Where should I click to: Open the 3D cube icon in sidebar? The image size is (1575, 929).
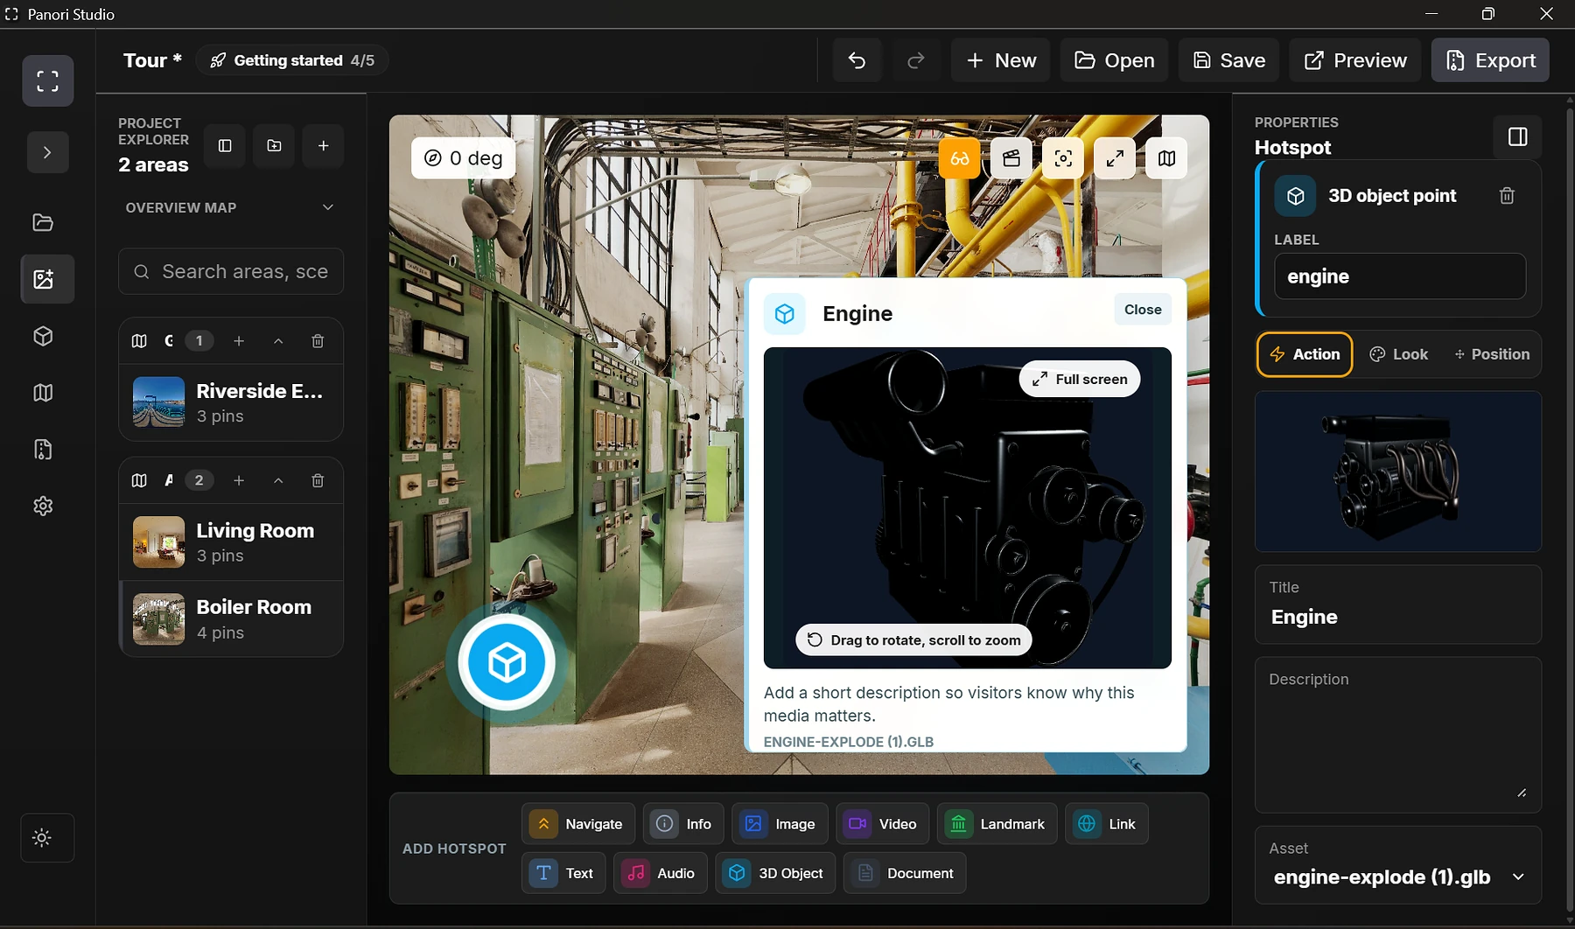pos(43,336)
